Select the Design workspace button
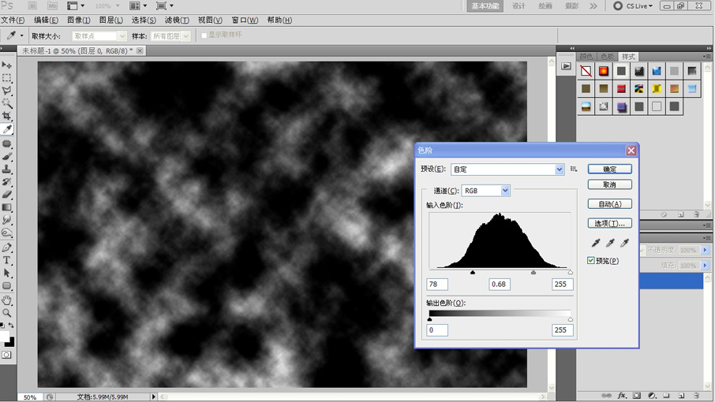Screen dimensions: 715x402 pos(518,6)
